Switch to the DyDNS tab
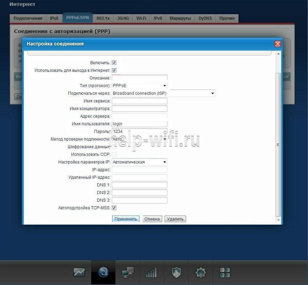Image resolution: width=308 pixels, height=285 pixels. coord(205,18)
